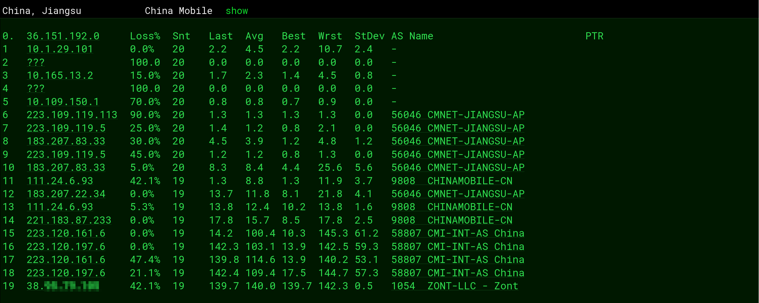Open the 36.151.192.0 IP link
The width and height of the screenshot is (759, 303).
point(63,36)
